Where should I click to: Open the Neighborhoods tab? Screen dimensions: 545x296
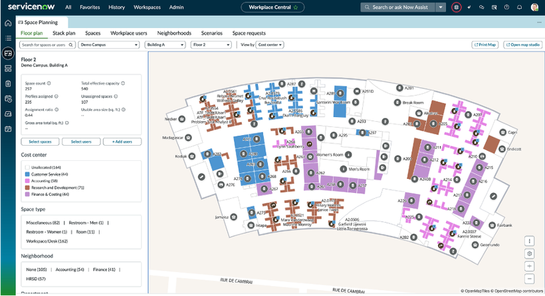[x=174, y=33]
